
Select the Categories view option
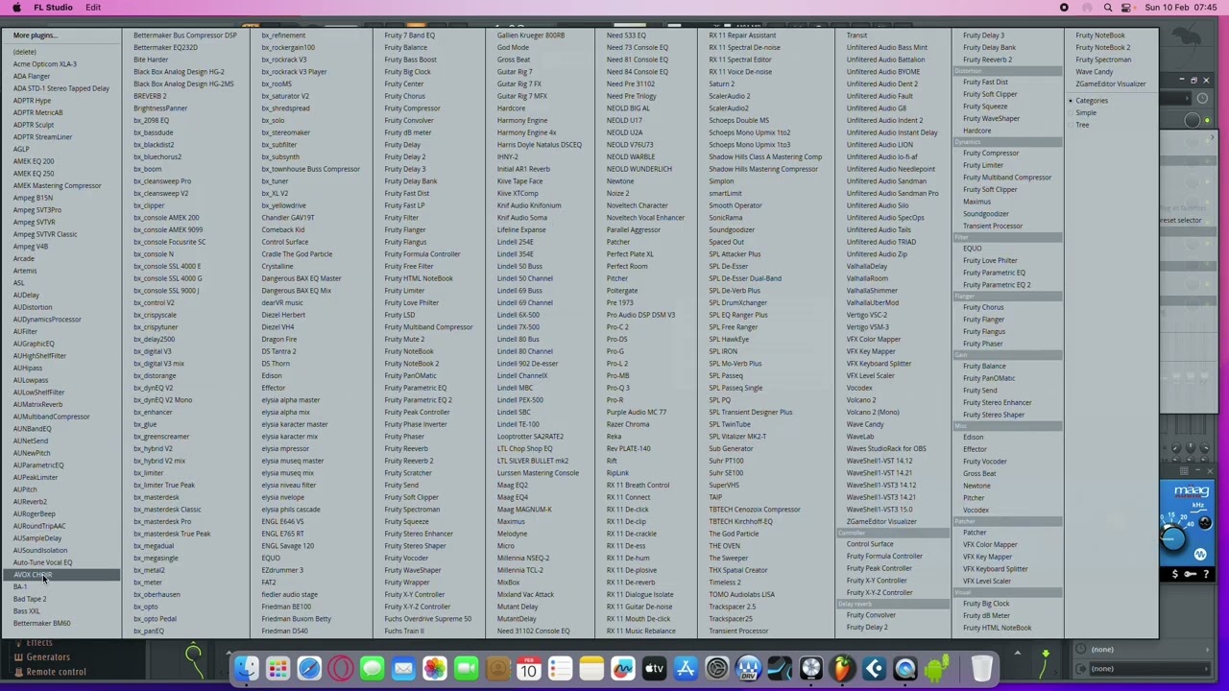tap(1091, 101)
